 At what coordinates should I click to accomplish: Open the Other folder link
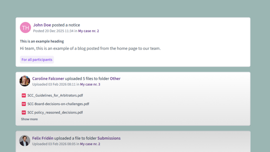coord(115,79)
